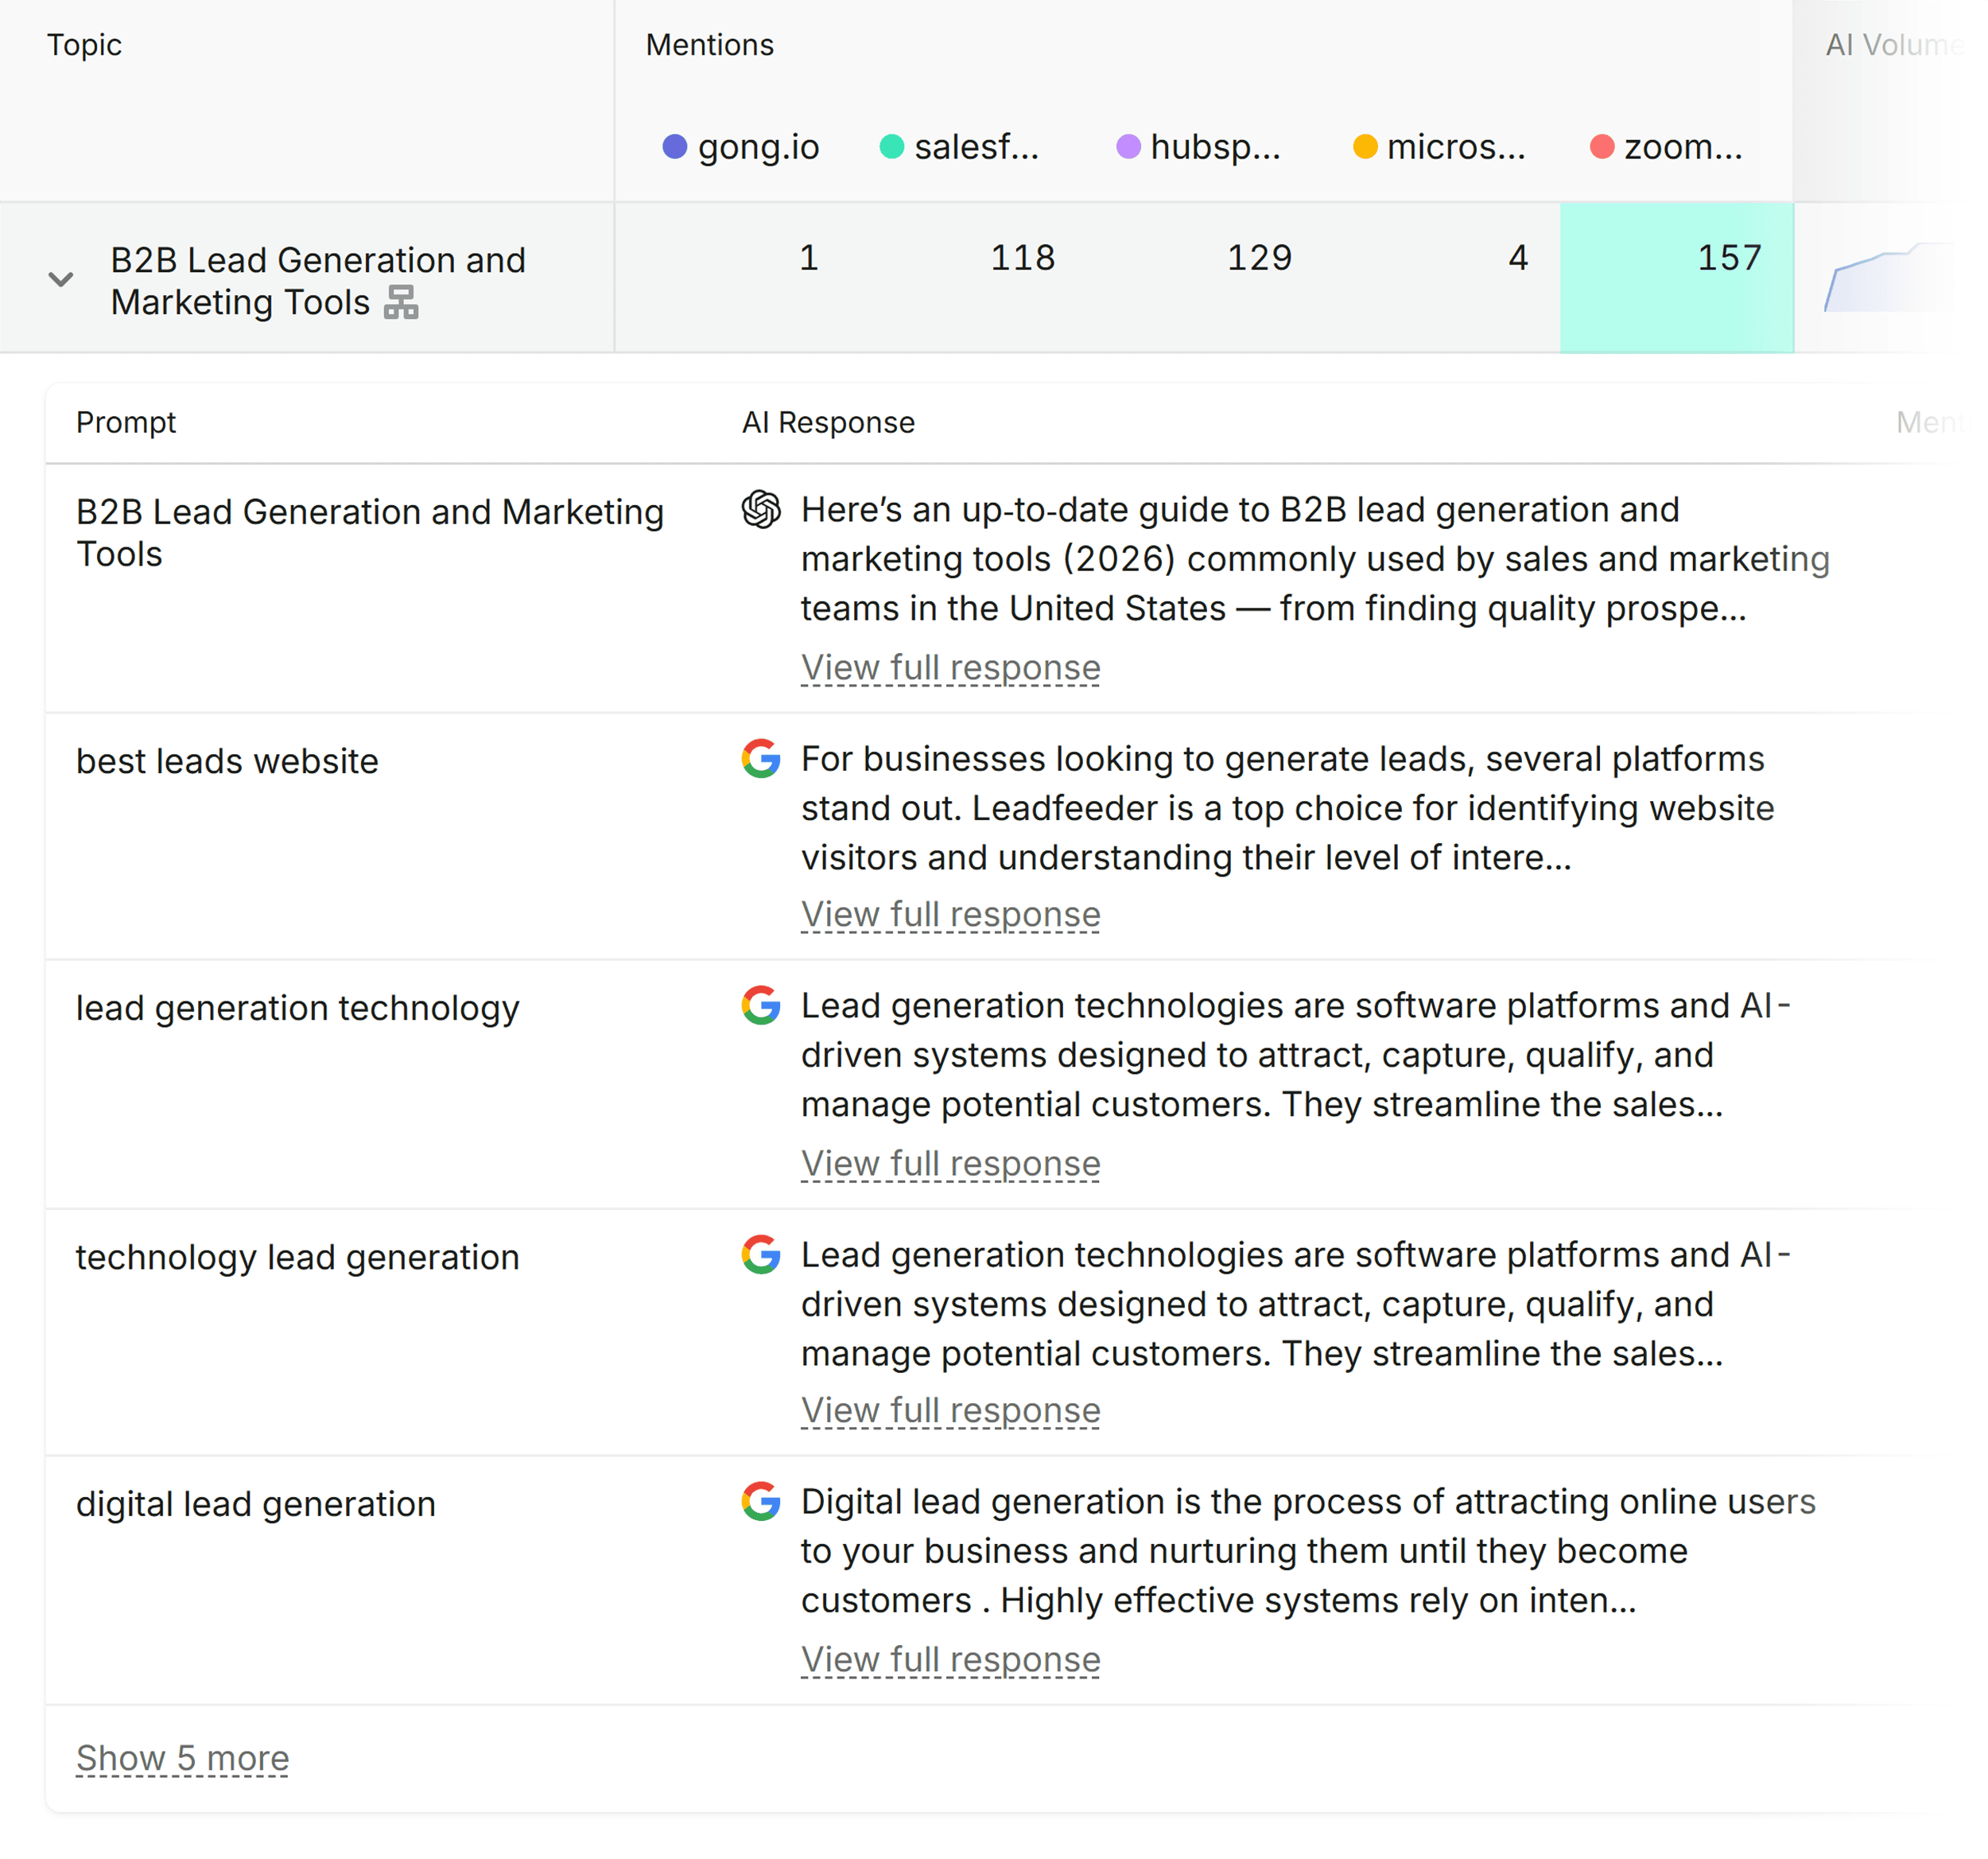Click the prompt 'B2B Lead Generation and Marketing Tools'
This screenshot has height=1859, width=1988.
coord(370,532)
